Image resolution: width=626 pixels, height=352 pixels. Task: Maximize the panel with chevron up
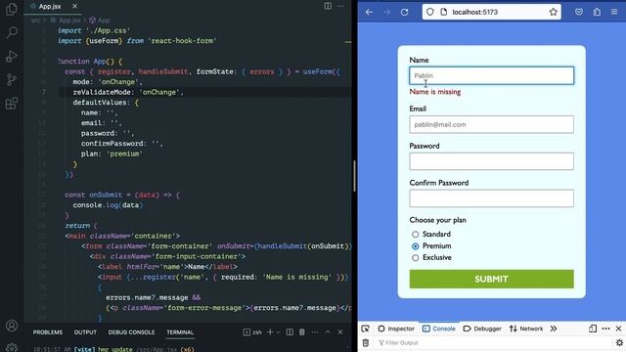(x=328, y=332)
